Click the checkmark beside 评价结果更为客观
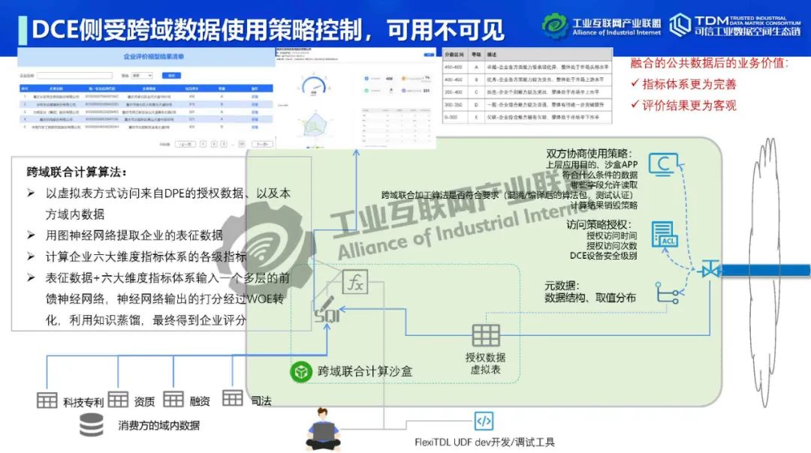 pos(635,105)
